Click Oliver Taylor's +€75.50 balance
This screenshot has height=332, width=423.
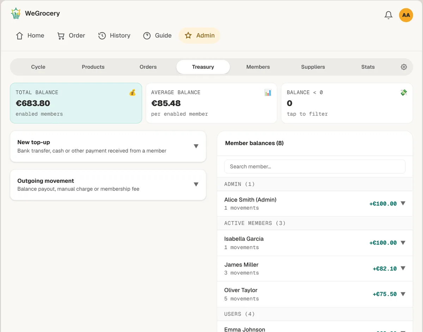pos(385,294)
